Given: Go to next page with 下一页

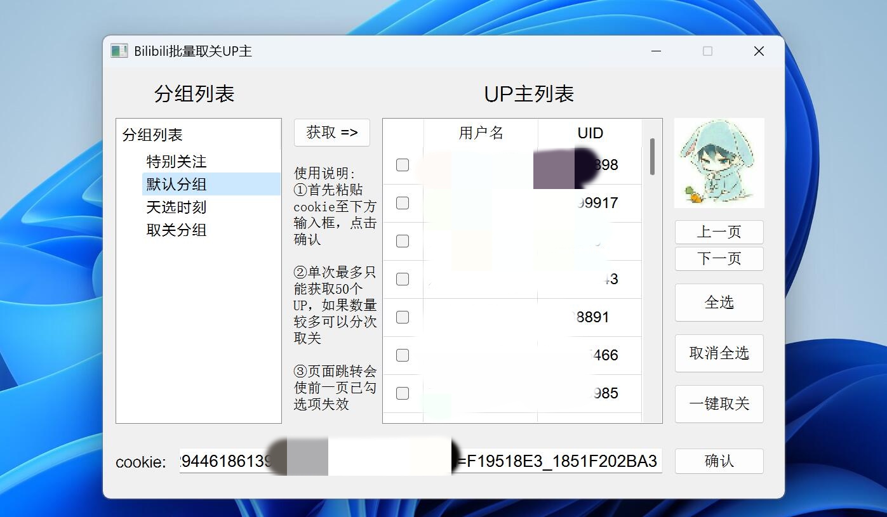Looking at the screenshot, I should [719, 259].
